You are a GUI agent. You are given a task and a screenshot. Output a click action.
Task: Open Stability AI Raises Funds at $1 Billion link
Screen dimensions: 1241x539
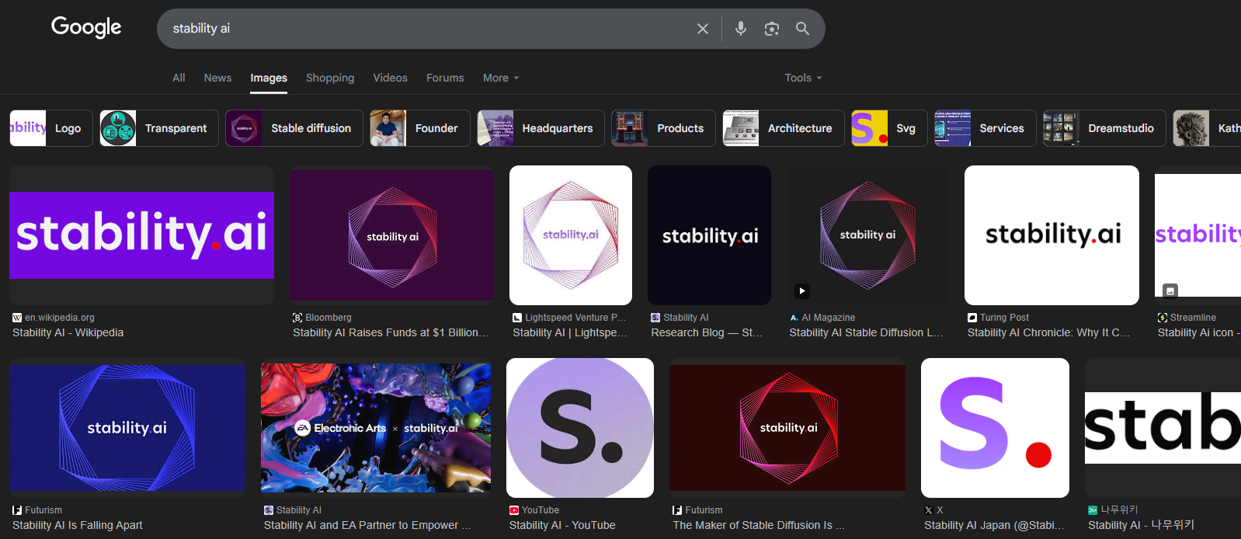pos(391,332)
